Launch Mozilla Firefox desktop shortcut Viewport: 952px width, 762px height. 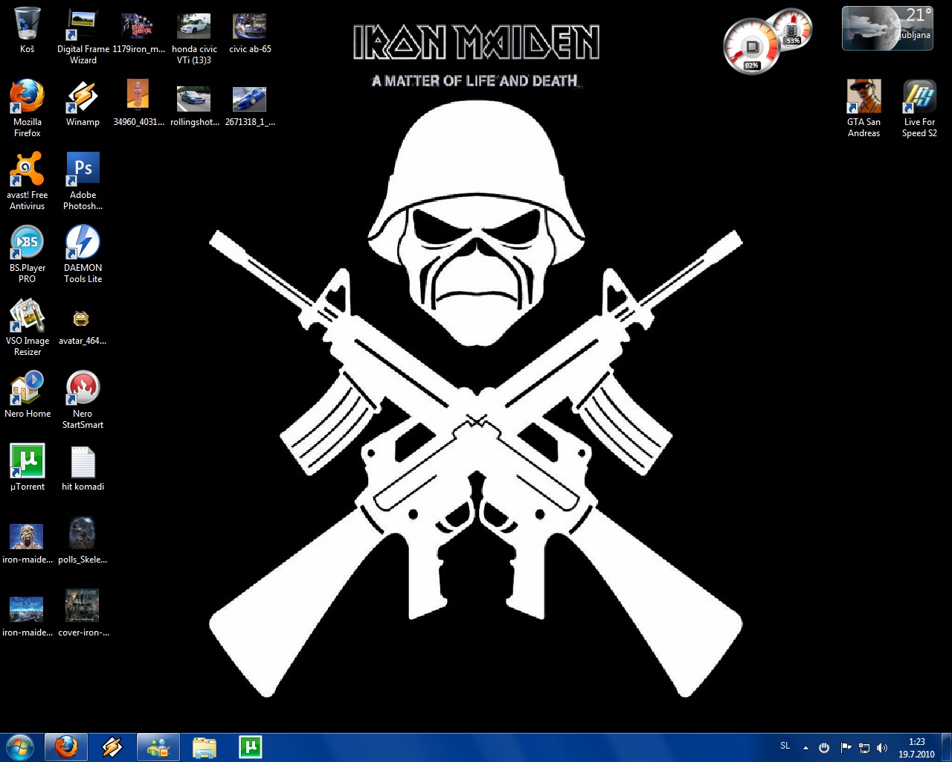coord(28,108)
